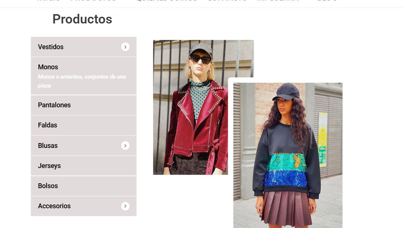
Task: Expand the Blusas subcategory chevron
Action: (125, 146)
